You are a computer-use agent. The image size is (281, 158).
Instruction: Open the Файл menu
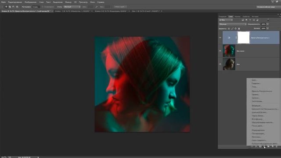coord(4,2)
